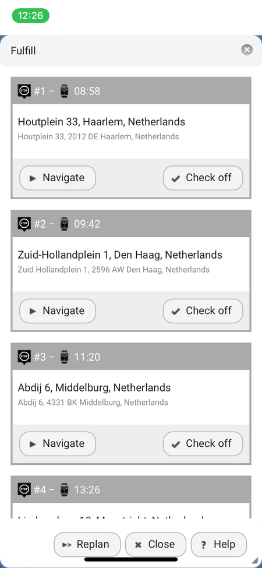Screen dimensions: 262x568
Task: Navigate to Abdij 6, Middelburg
Action: [58, 444]
